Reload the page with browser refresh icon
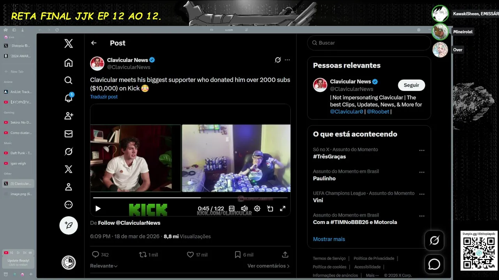The image size is (499, 280). click(x=57, y=30)
